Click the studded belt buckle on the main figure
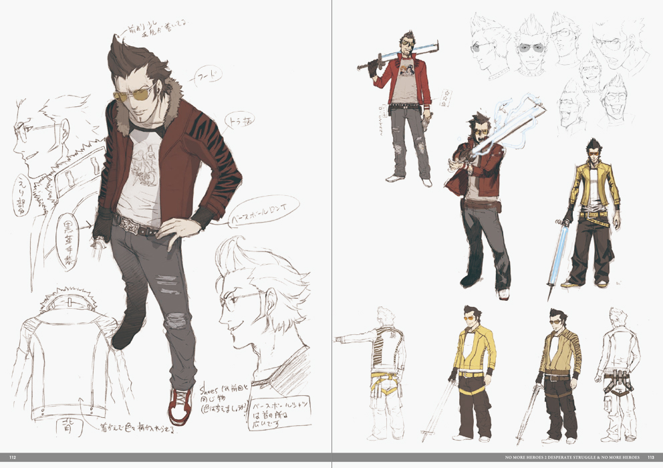The width and height of the screenshot is (663, 468). click(x=128, y=225)
